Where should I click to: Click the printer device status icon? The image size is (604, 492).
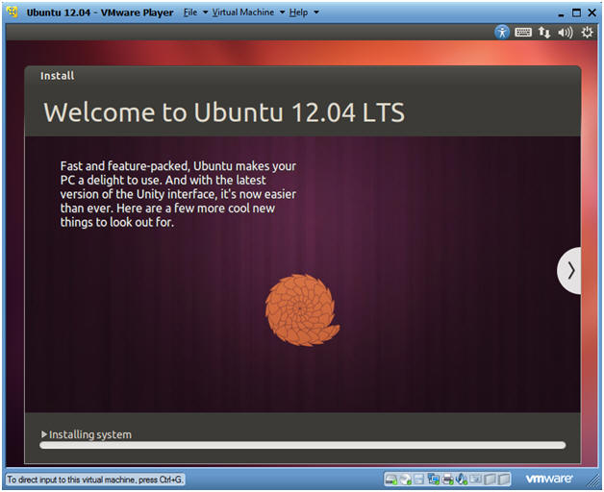pyautogui.click(x=447, y=480)
